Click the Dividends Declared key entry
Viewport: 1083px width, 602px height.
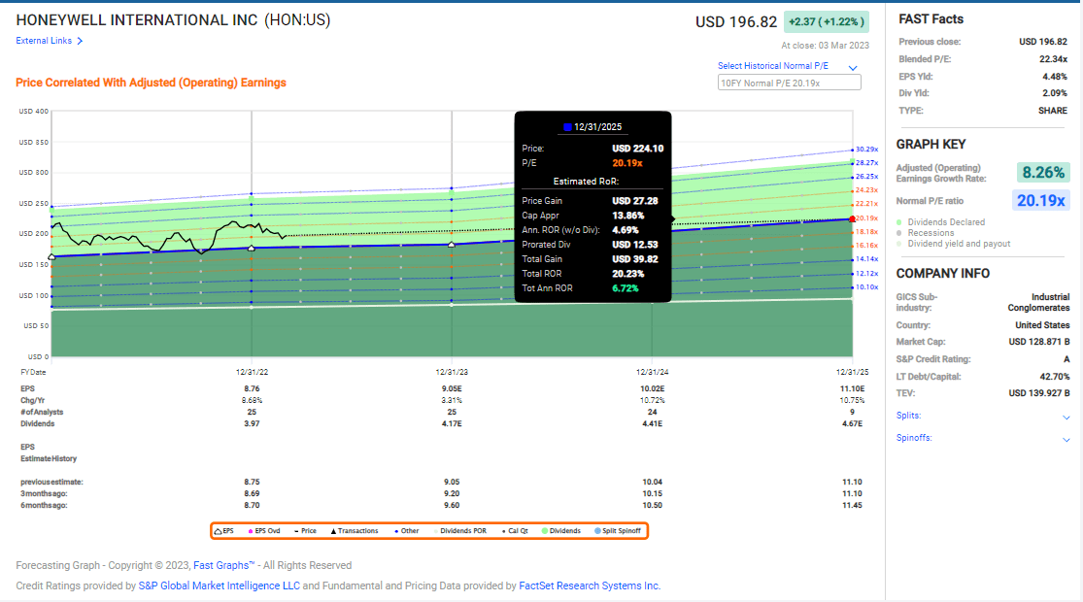tap(941, 222)
